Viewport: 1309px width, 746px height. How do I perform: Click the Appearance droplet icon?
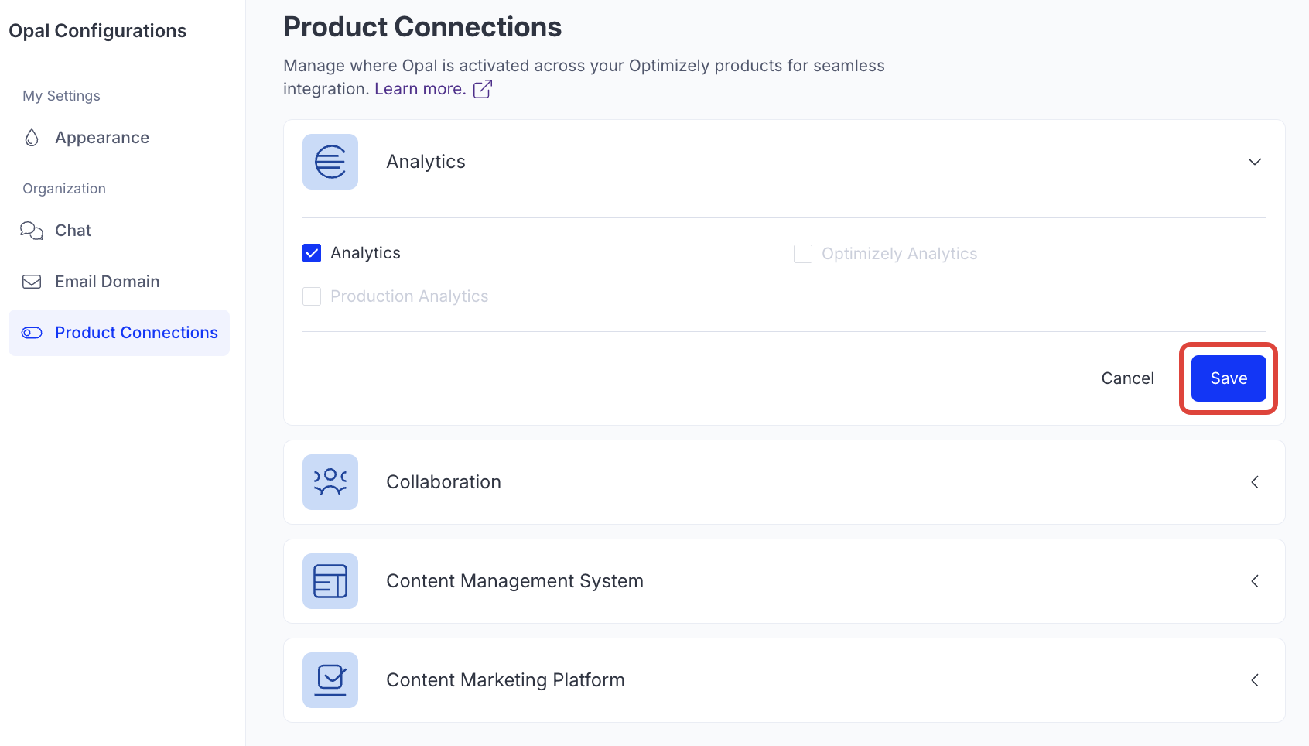click(x=32, y=138)
